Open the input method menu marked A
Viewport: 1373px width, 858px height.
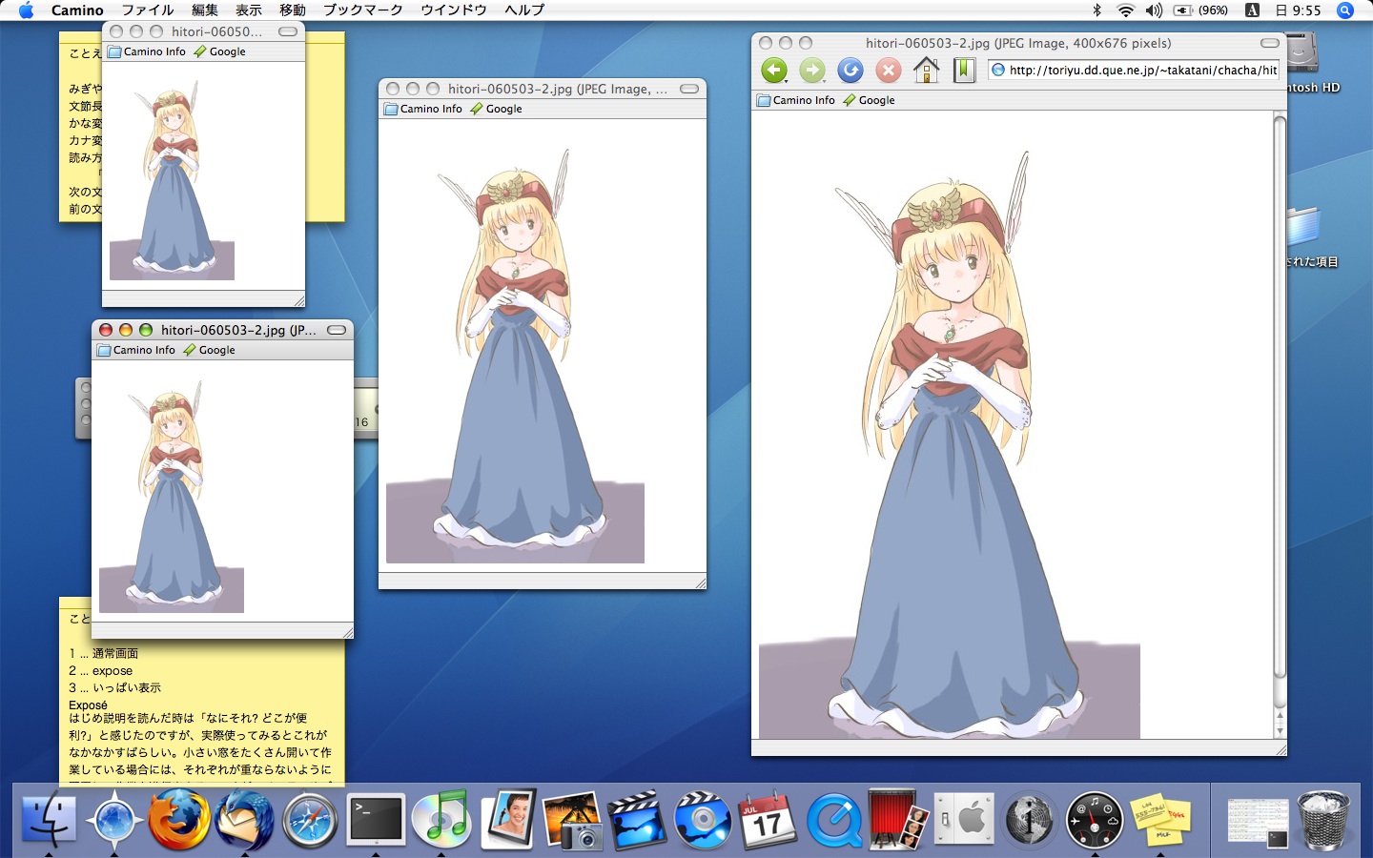(1252, 10)
